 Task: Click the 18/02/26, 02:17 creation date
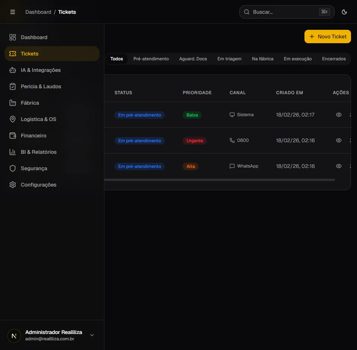[x=295, y=115]
